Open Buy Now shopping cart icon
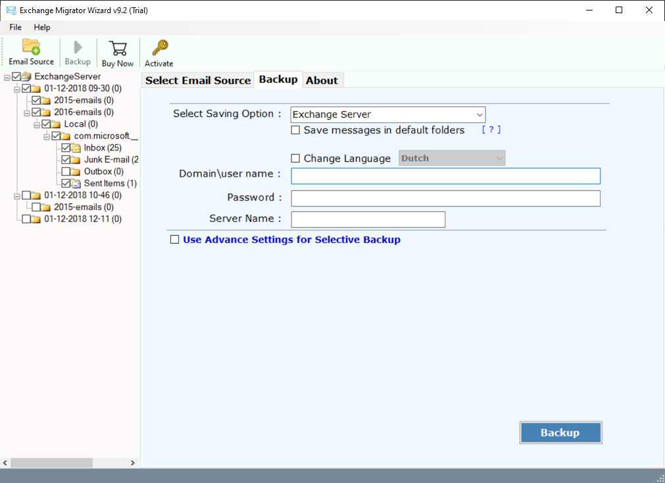 (118, 49)
